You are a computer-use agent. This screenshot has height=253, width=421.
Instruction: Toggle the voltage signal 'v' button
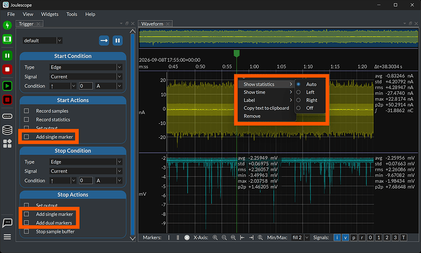tap(345, 237)
